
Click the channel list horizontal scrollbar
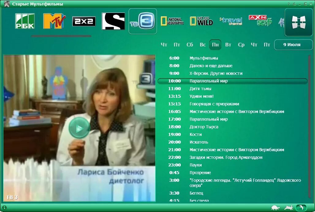coord(61,36)
